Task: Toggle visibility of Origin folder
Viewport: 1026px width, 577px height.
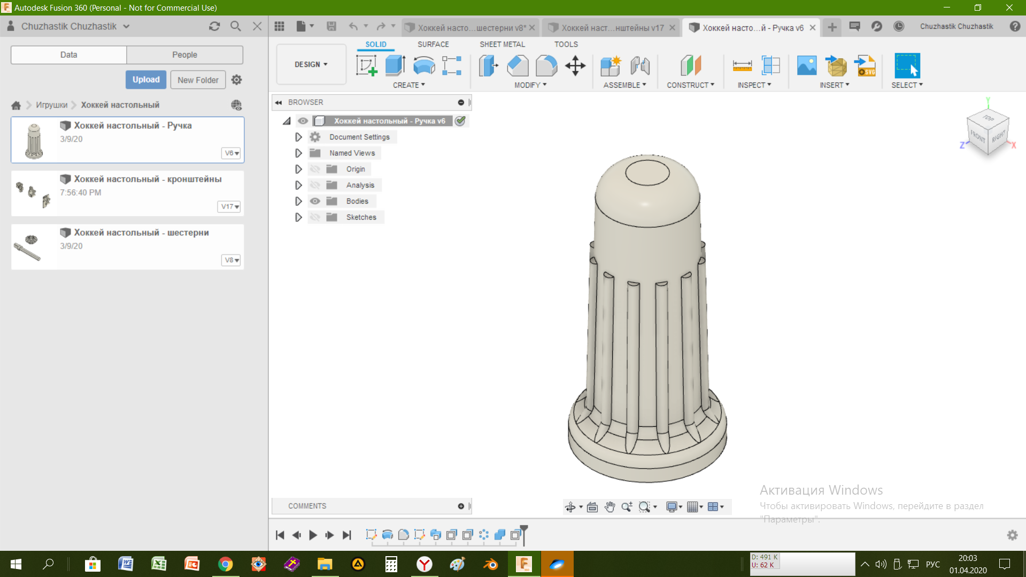Action: pyautogui.click(x=315, y=169)
